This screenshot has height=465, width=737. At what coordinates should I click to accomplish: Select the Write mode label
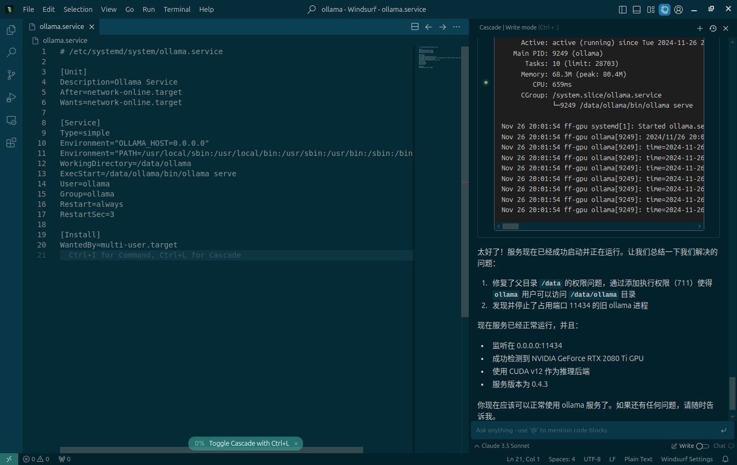(687, 446)
